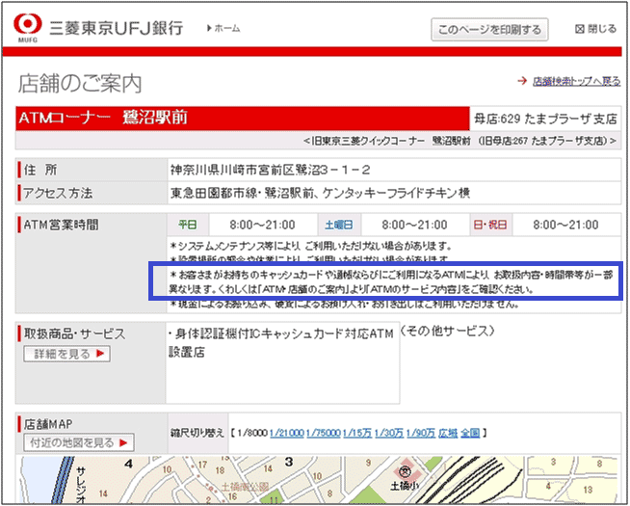Choose the 1/90万 map scale
This screenshot has height=506, width=630.
coord(421,434)
